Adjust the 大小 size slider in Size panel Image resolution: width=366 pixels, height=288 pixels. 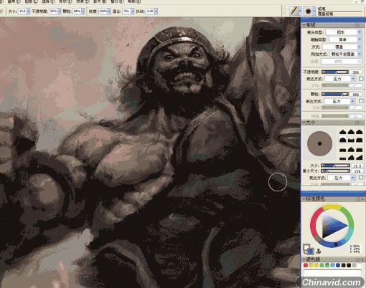tap(335, 165)
